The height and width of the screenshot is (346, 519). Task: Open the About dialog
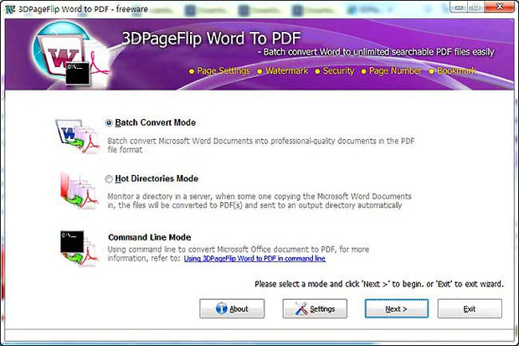point(232,309)
